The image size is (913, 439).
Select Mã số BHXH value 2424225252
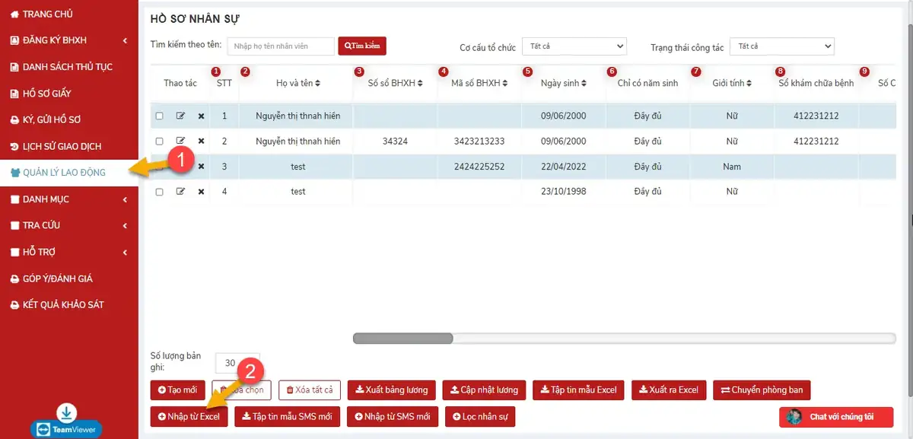point(479,167)
